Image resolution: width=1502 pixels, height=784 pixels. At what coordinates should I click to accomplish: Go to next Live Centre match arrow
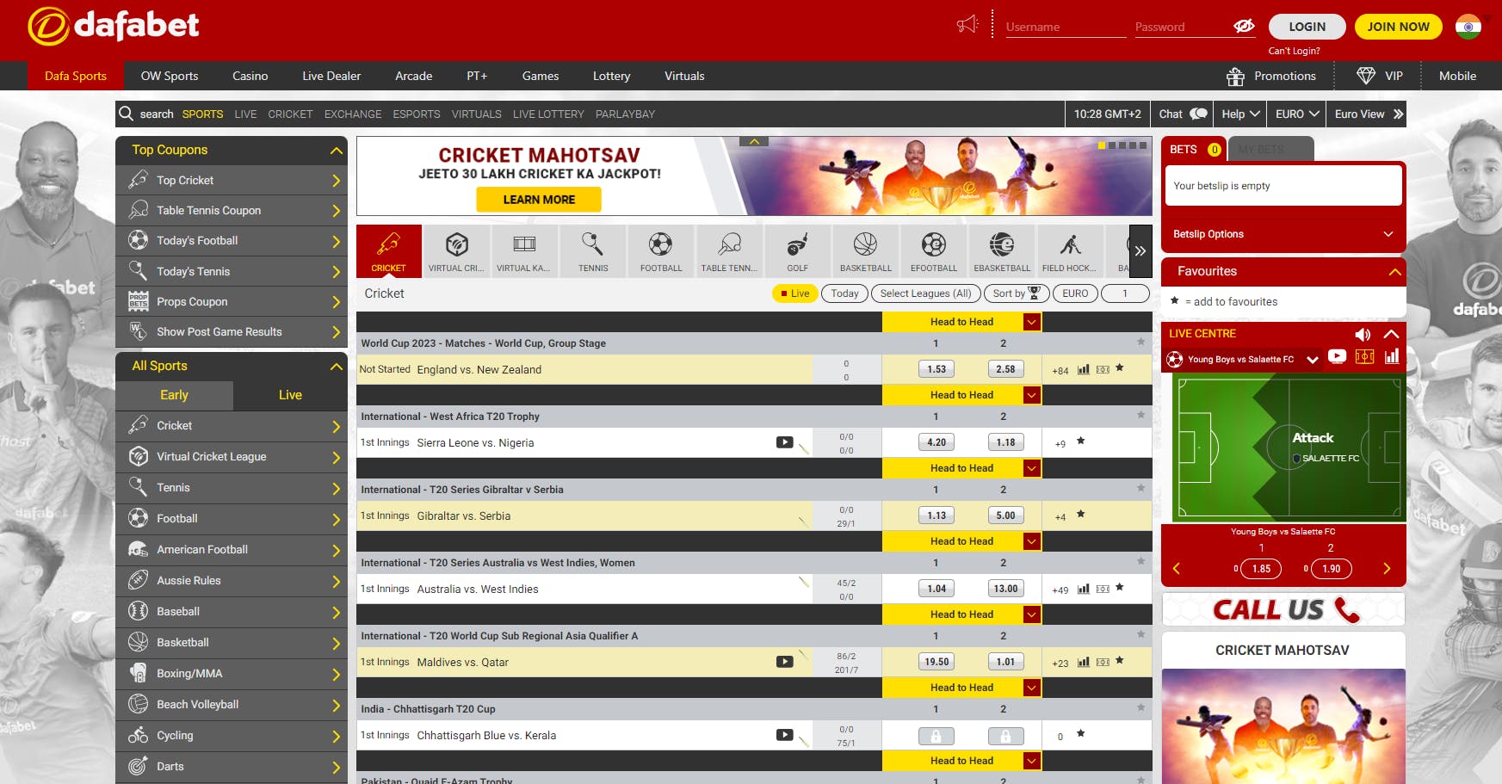tap(1387, 568)
